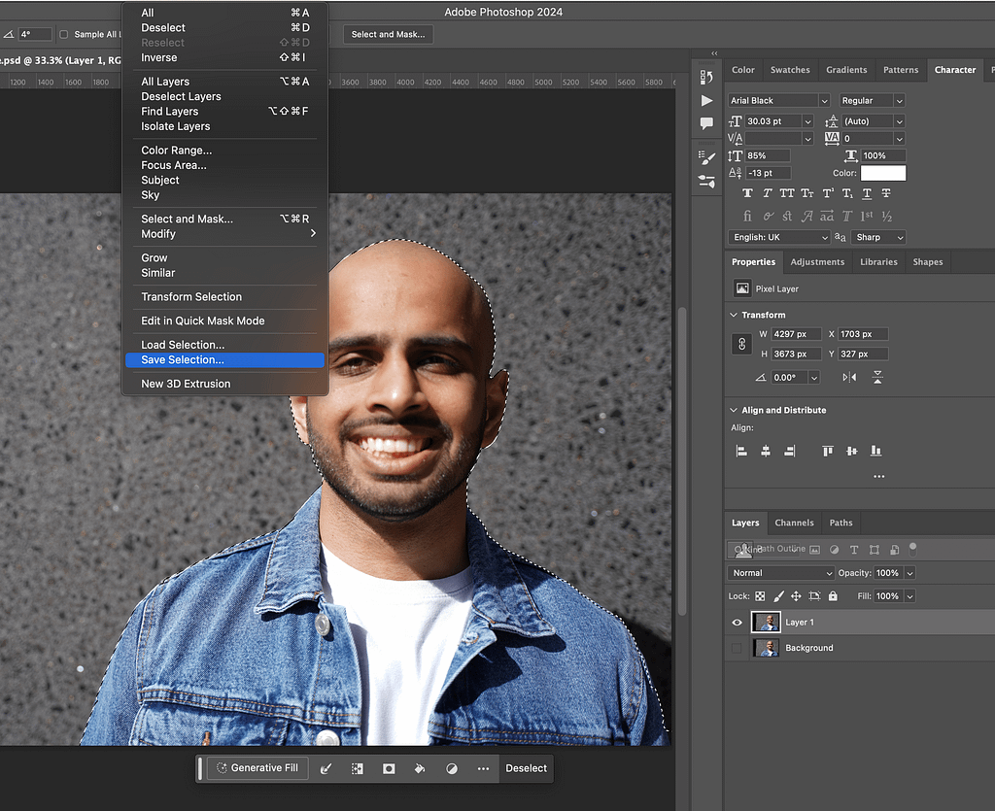
Task: Open the Arial Black font family dropdown
Action: (x=779, y=101)
